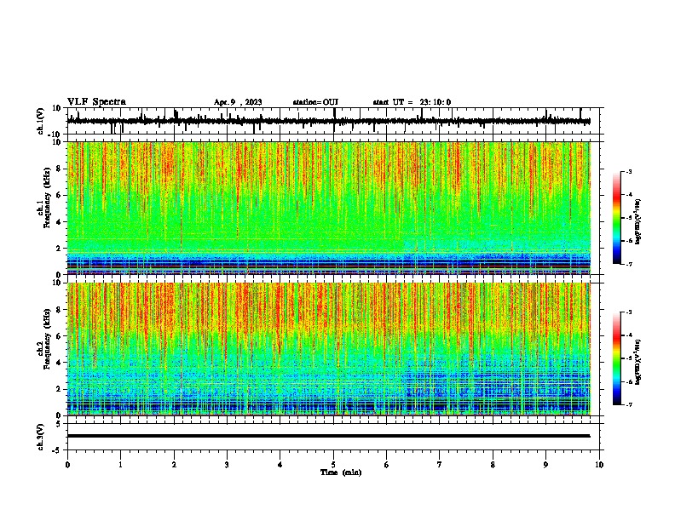Click the "VLF Spectra" title text
This screenshot has width=675, height=521.
coord(96,102)
